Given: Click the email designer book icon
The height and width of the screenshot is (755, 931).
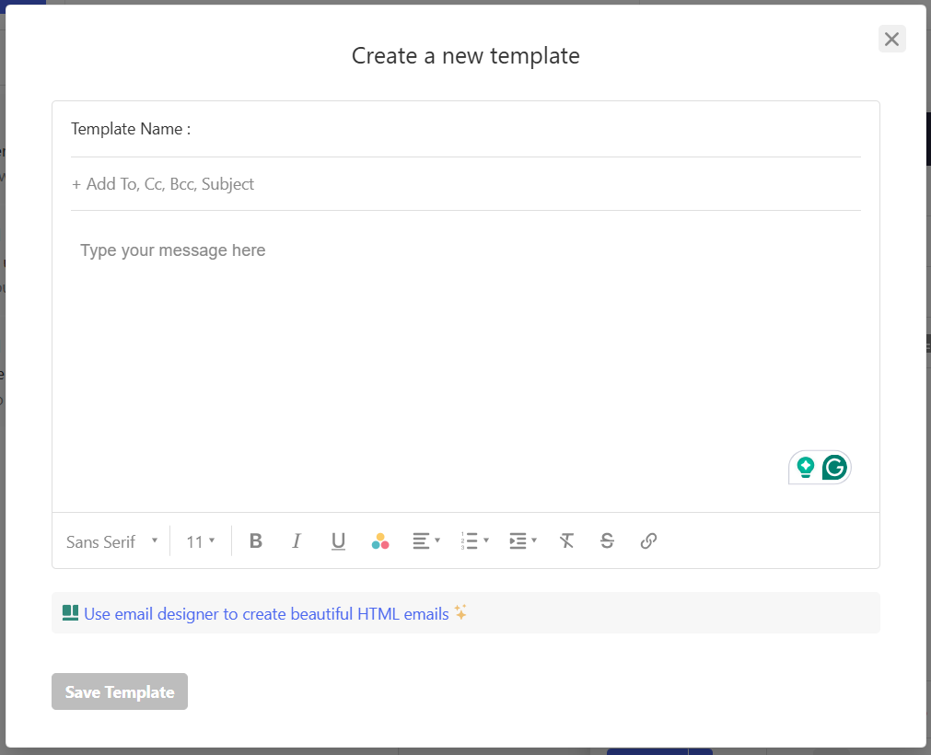Looking at the screenshot, I should (x=70, y=612).
